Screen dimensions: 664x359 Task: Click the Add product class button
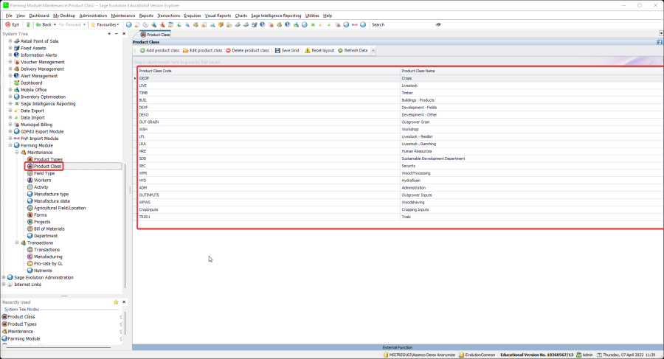[x=156, y=50]
